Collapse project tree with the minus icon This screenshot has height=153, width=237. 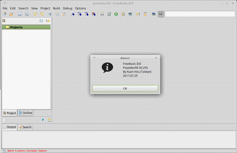(x=41, y=21)
